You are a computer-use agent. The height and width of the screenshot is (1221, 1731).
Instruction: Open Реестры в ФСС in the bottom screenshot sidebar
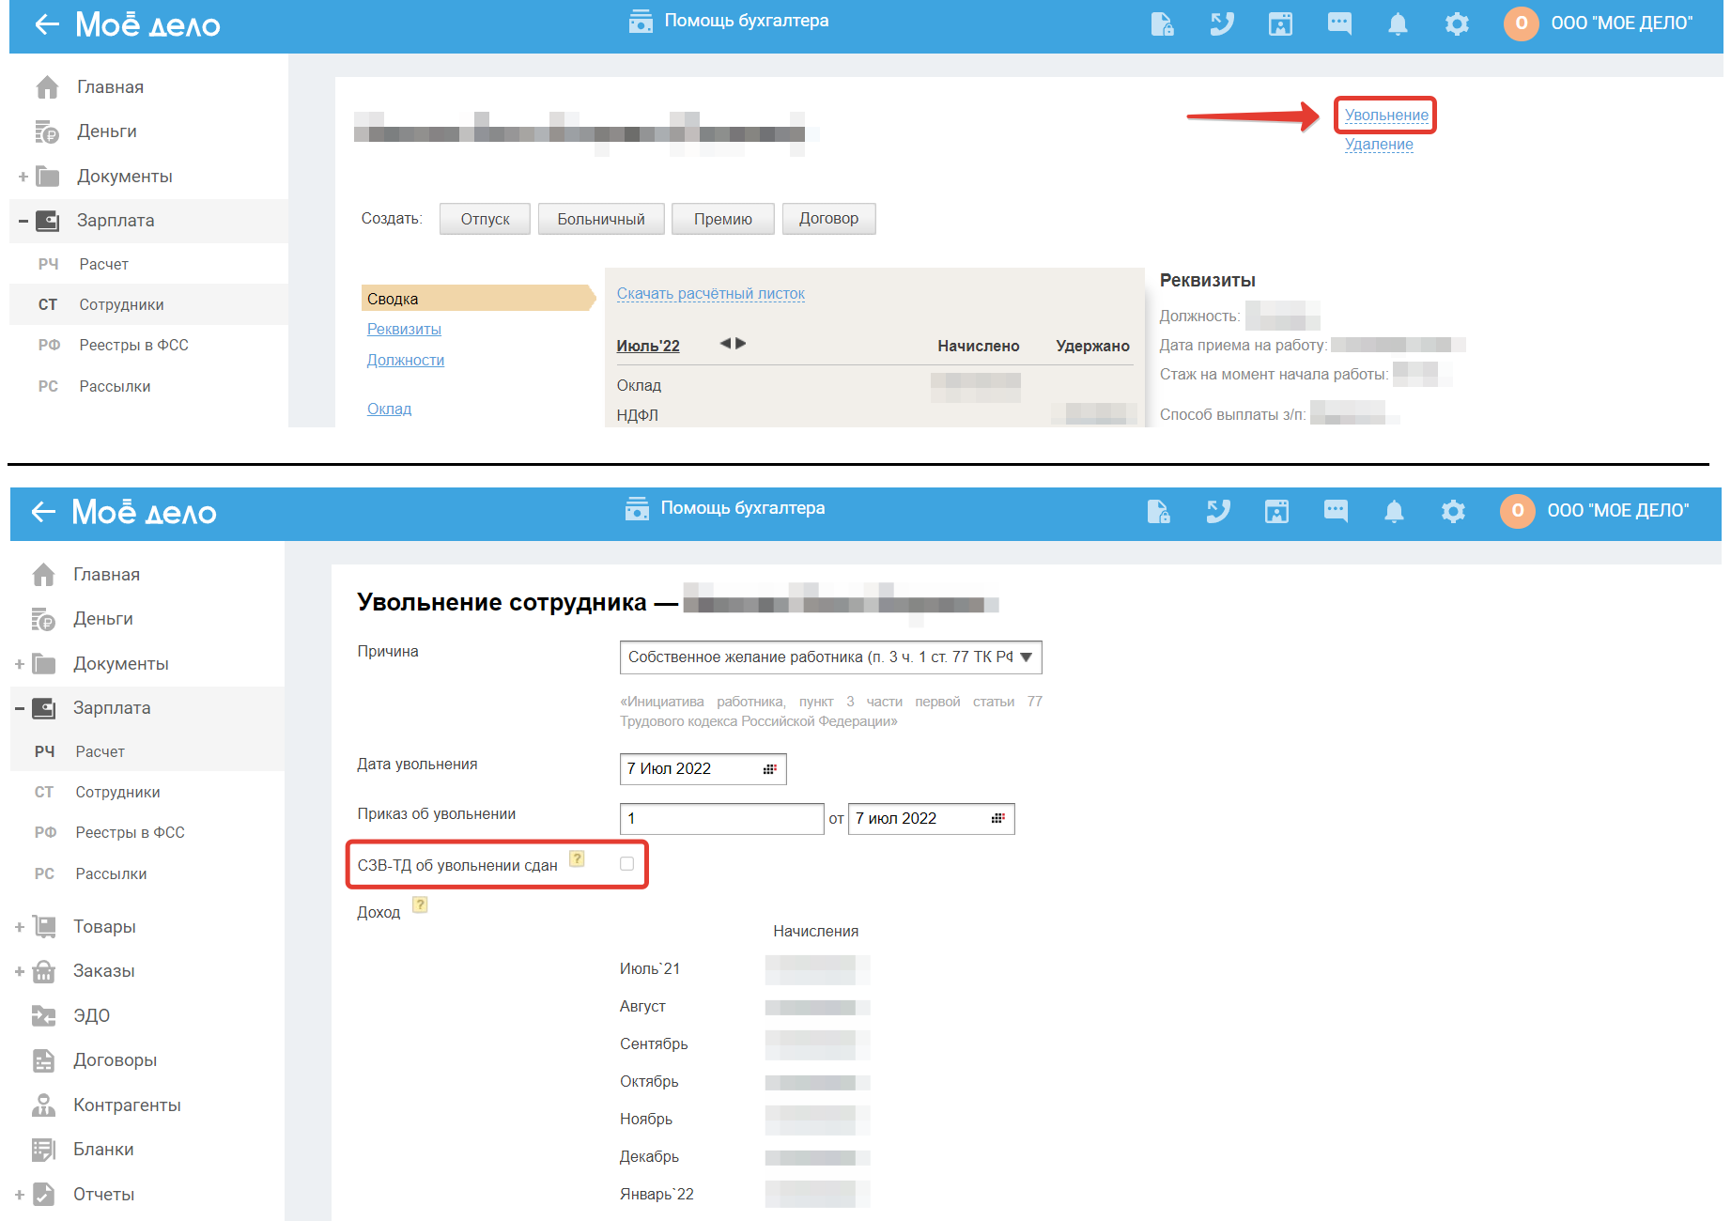(130, 833)
